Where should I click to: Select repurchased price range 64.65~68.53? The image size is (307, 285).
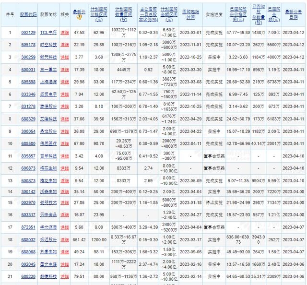[x=238, y=276]
